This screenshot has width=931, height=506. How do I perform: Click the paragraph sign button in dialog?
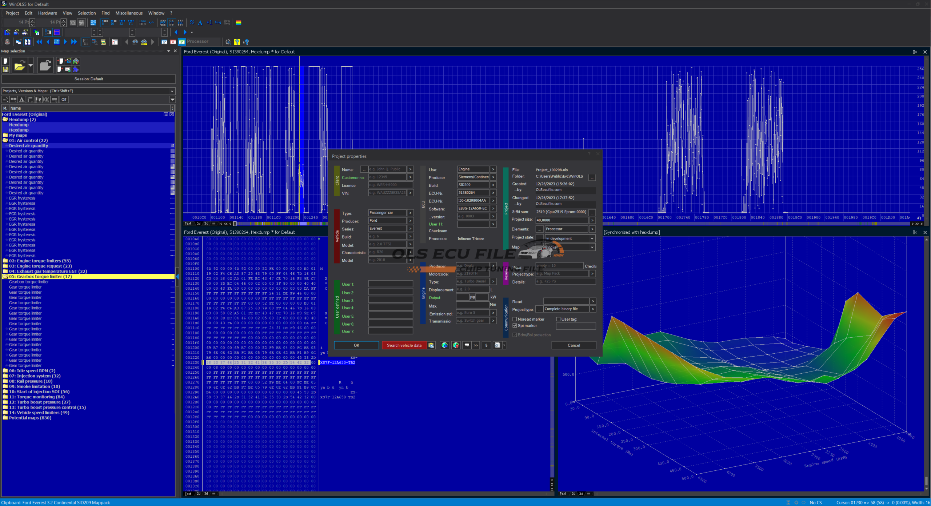[x=486, y=345]
